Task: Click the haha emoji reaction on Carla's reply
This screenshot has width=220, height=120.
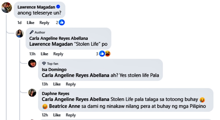Action: pyautogui.click(x=107, y=54)
